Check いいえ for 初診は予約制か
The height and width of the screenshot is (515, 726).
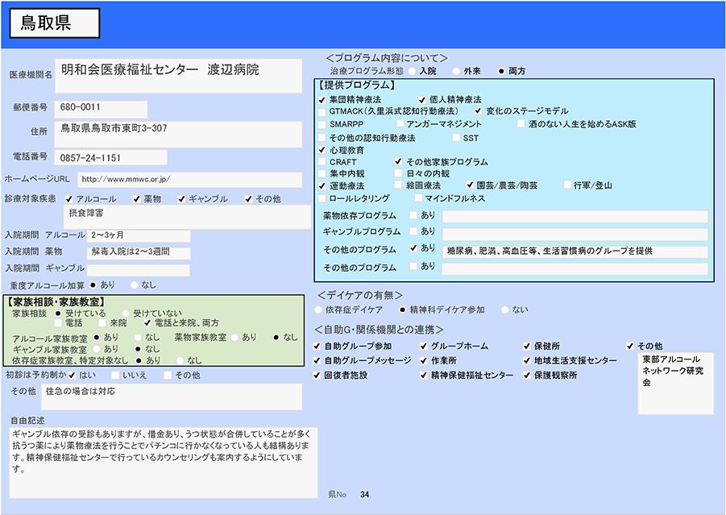point(115,376)
